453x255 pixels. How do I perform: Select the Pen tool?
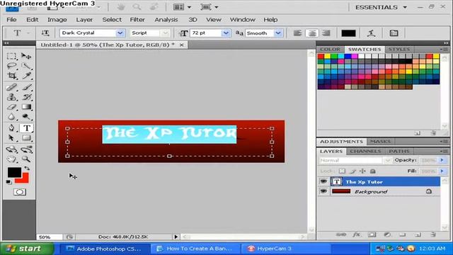click(x=11, y=127)
